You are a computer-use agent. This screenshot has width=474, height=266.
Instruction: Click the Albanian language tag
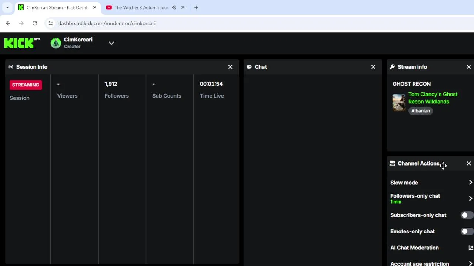click(420, 110)
